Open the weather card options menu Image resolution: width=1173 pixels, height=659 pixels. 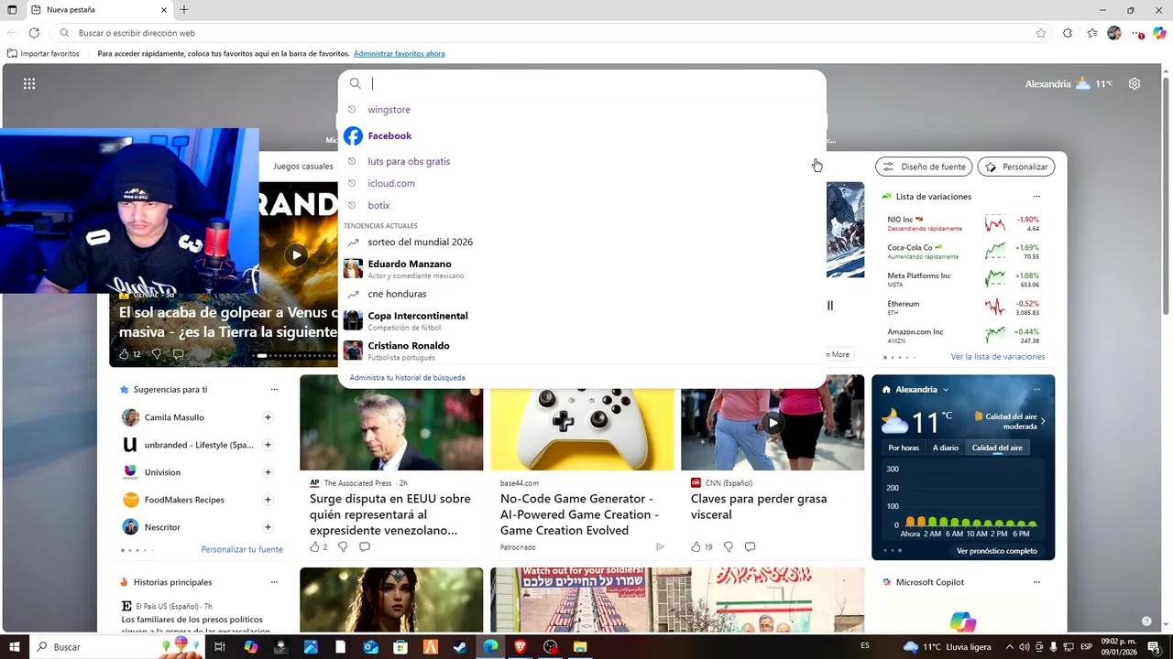point(1036,389)
